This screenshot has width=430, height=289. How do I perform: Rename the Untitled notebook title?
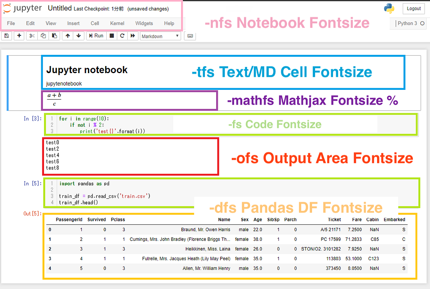pos(59,7)
